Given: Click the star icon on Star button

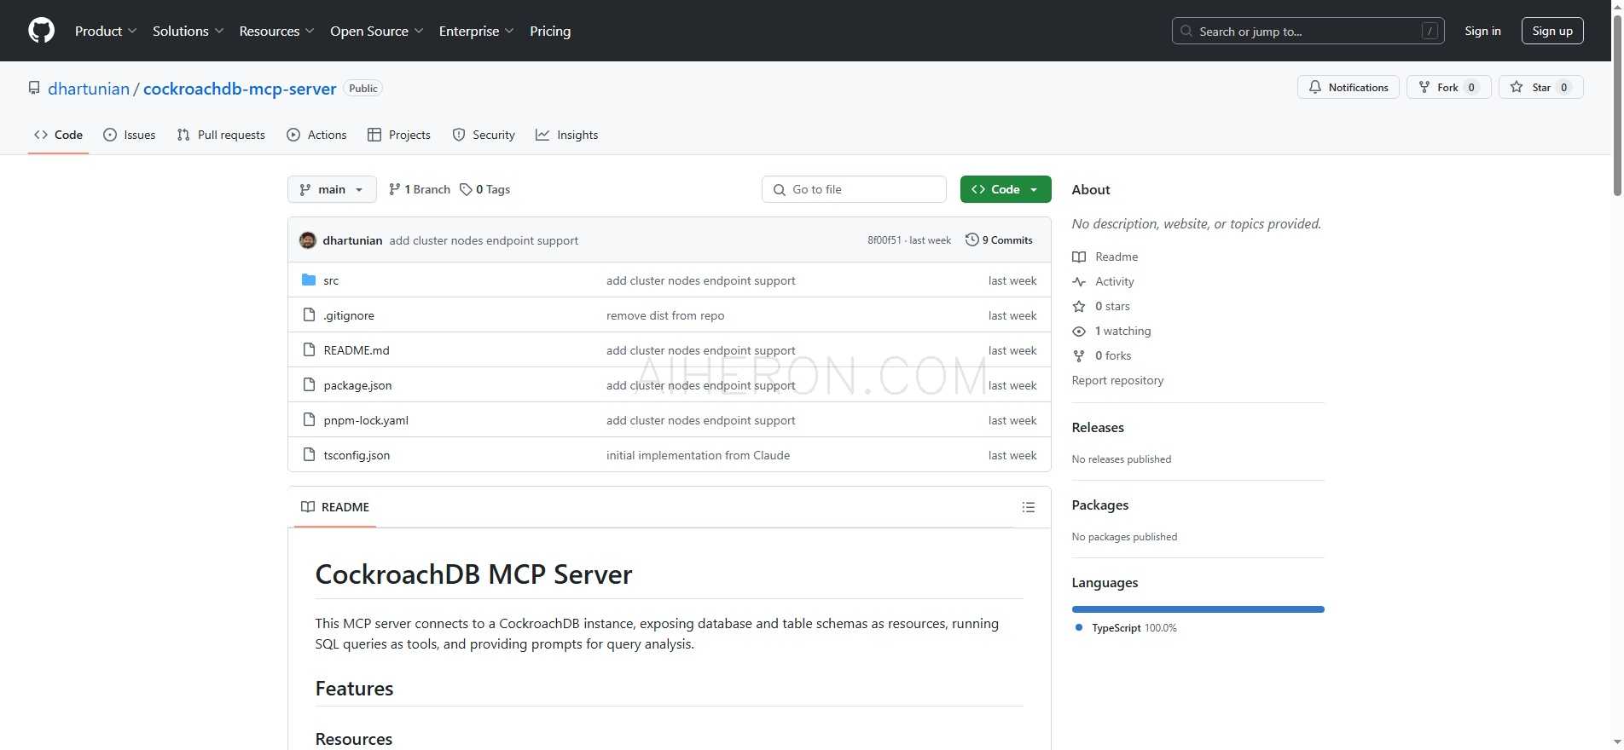Looking at the screenshot, I should pos(1517,87).
